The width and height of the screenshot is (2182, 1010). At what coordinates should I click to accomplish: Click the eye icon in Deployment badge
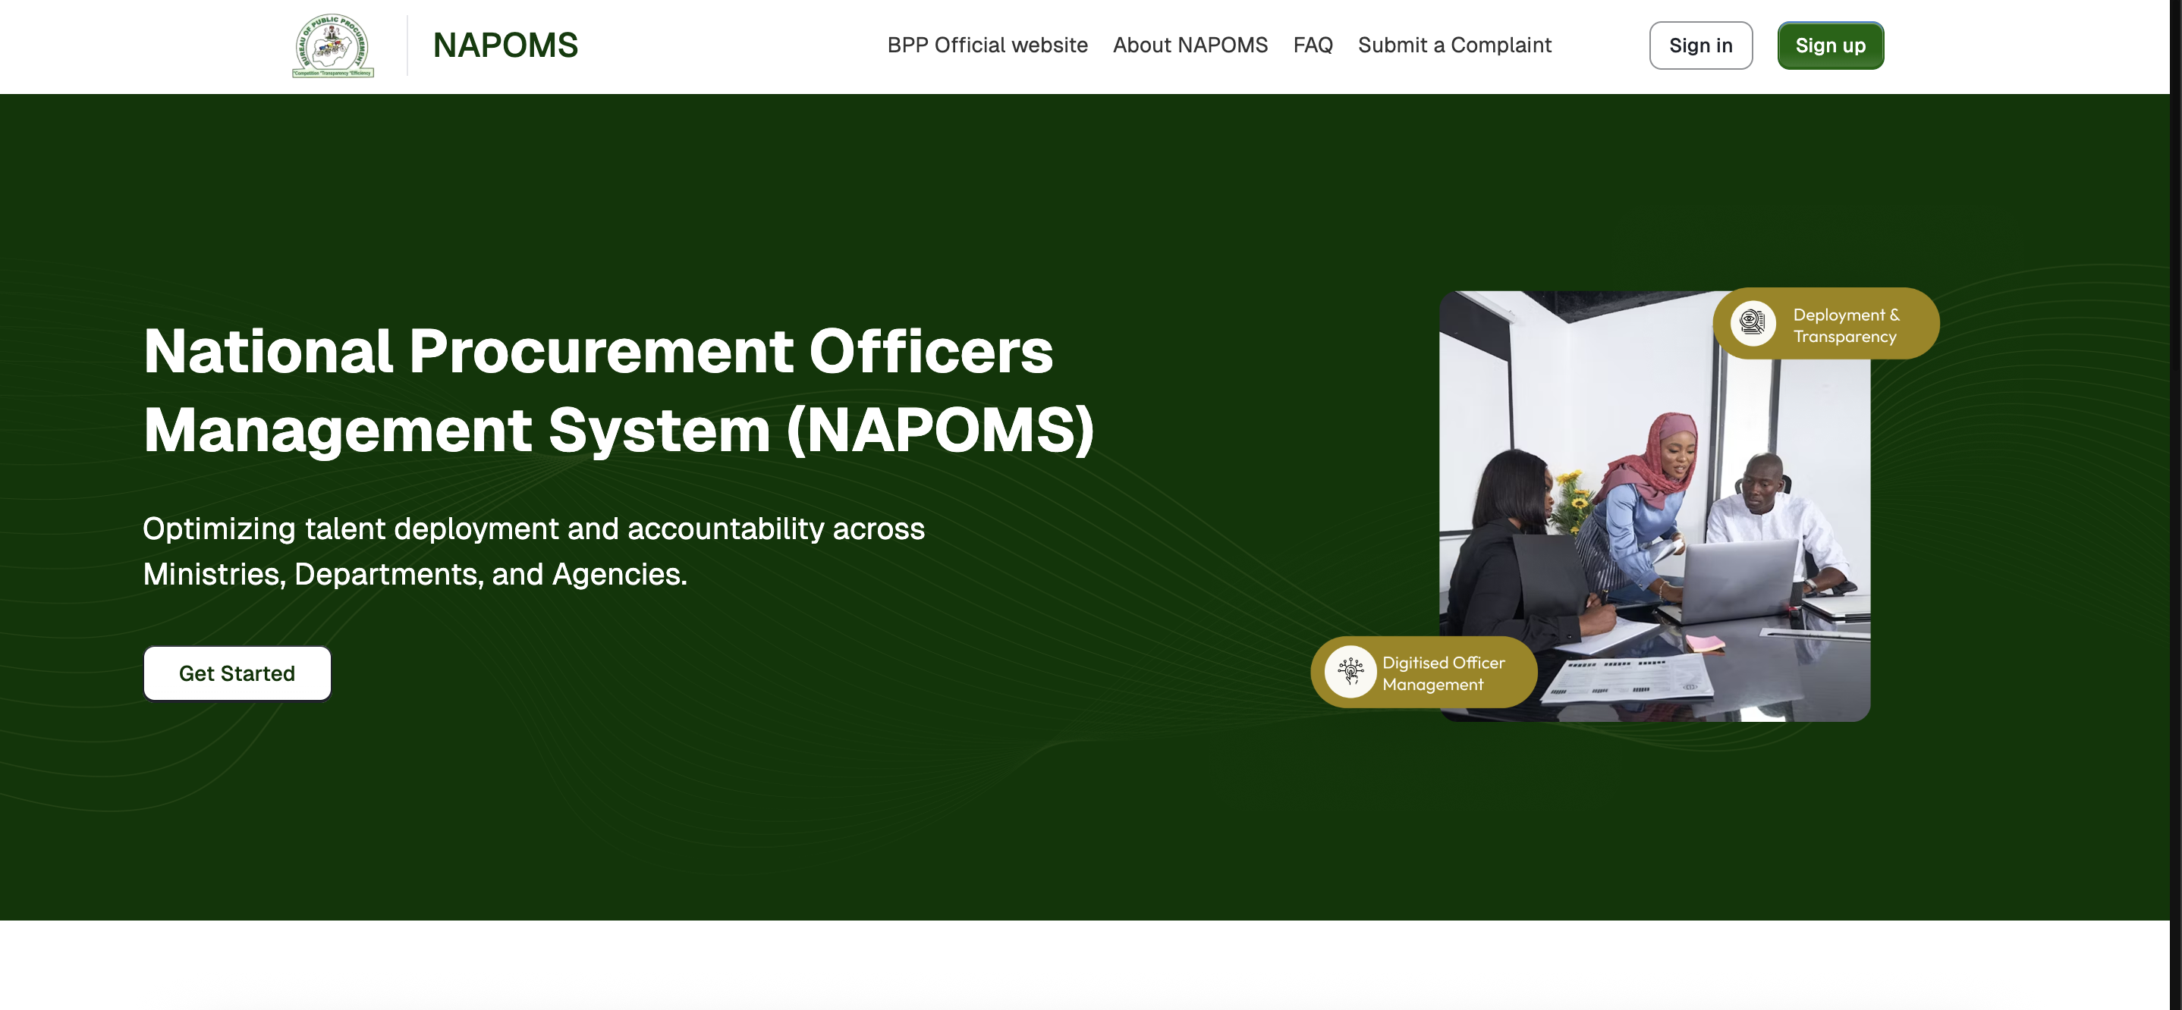point(1752,324)
